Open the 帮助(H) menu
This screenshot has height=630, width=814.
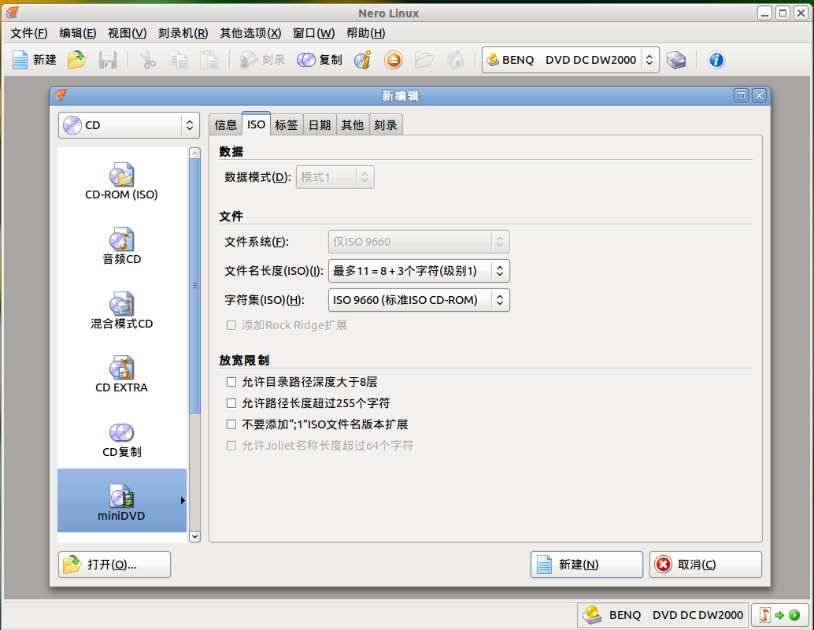pyautogui.click(x=366, y=33)
